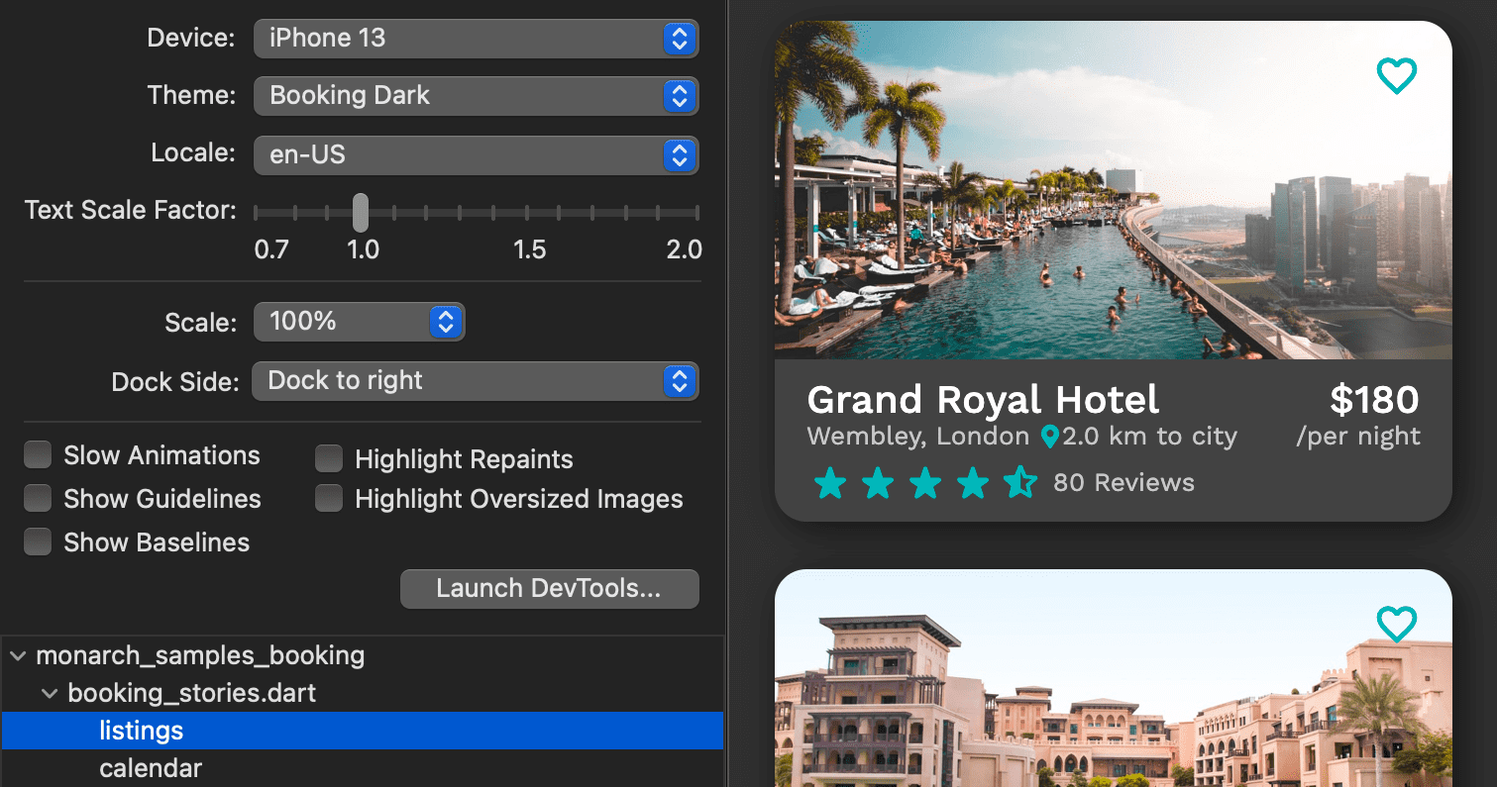The height and width of the screenshot is (787, 1497).
Task: Select the calendar story
Action: click(151, 768)
